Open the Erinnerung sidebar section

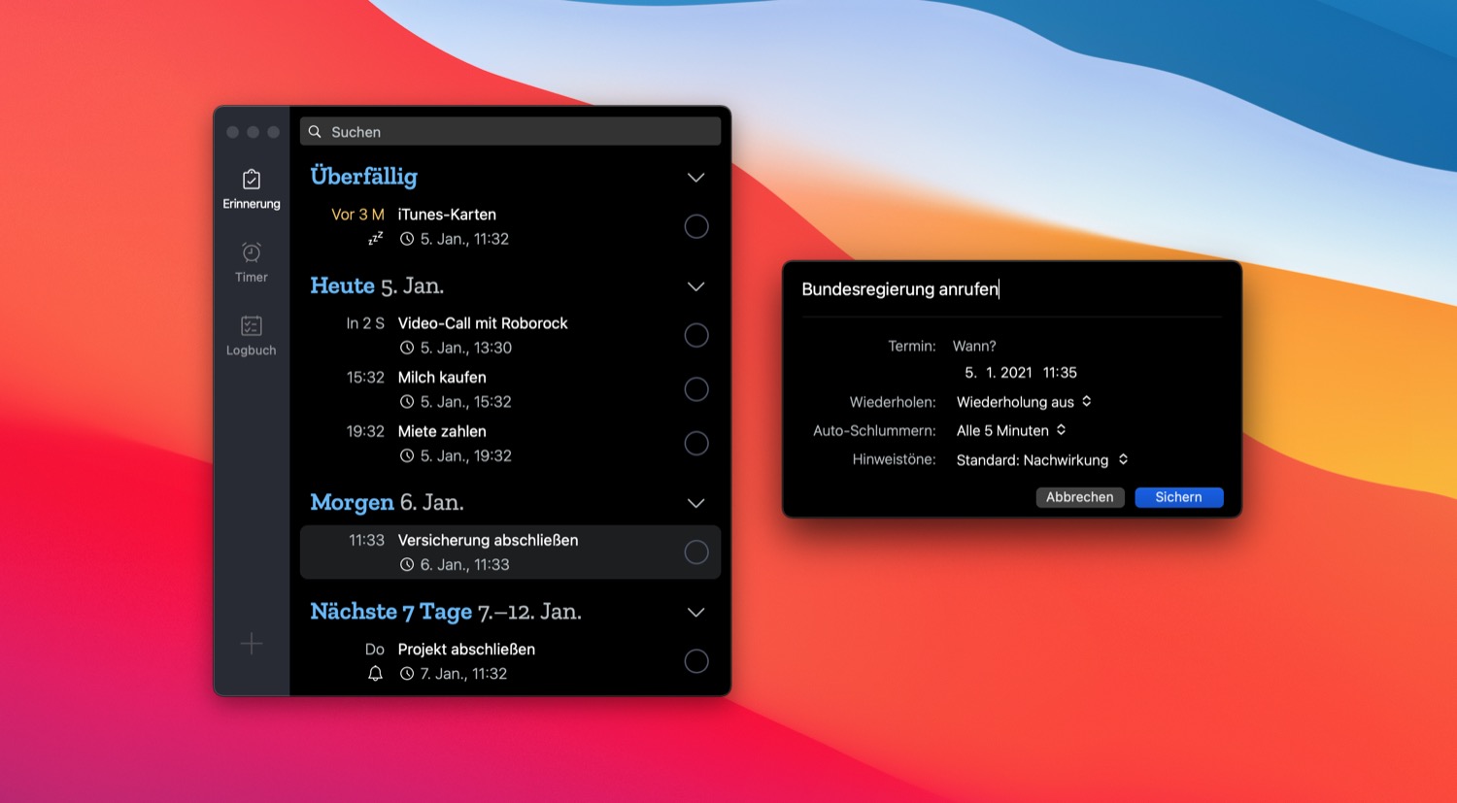(x=251, y=188)
